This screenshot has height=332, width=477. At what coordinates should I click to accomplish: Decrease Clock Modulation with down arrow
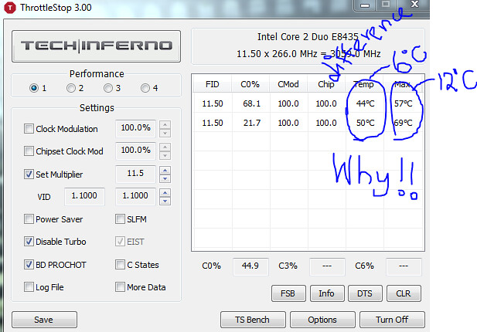click(x=165, y=133)
